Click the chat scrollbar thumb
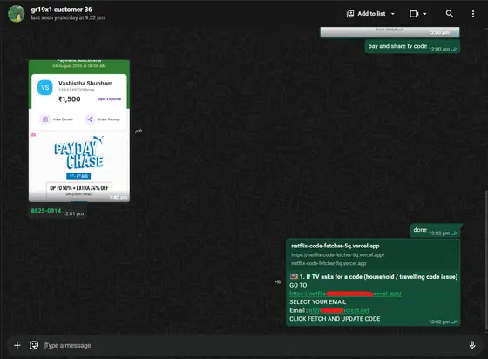 (486, 260)
